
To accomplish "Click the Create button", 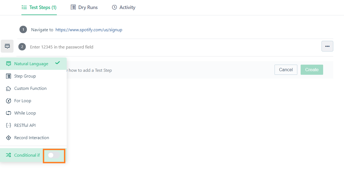I will pos(312,70).
